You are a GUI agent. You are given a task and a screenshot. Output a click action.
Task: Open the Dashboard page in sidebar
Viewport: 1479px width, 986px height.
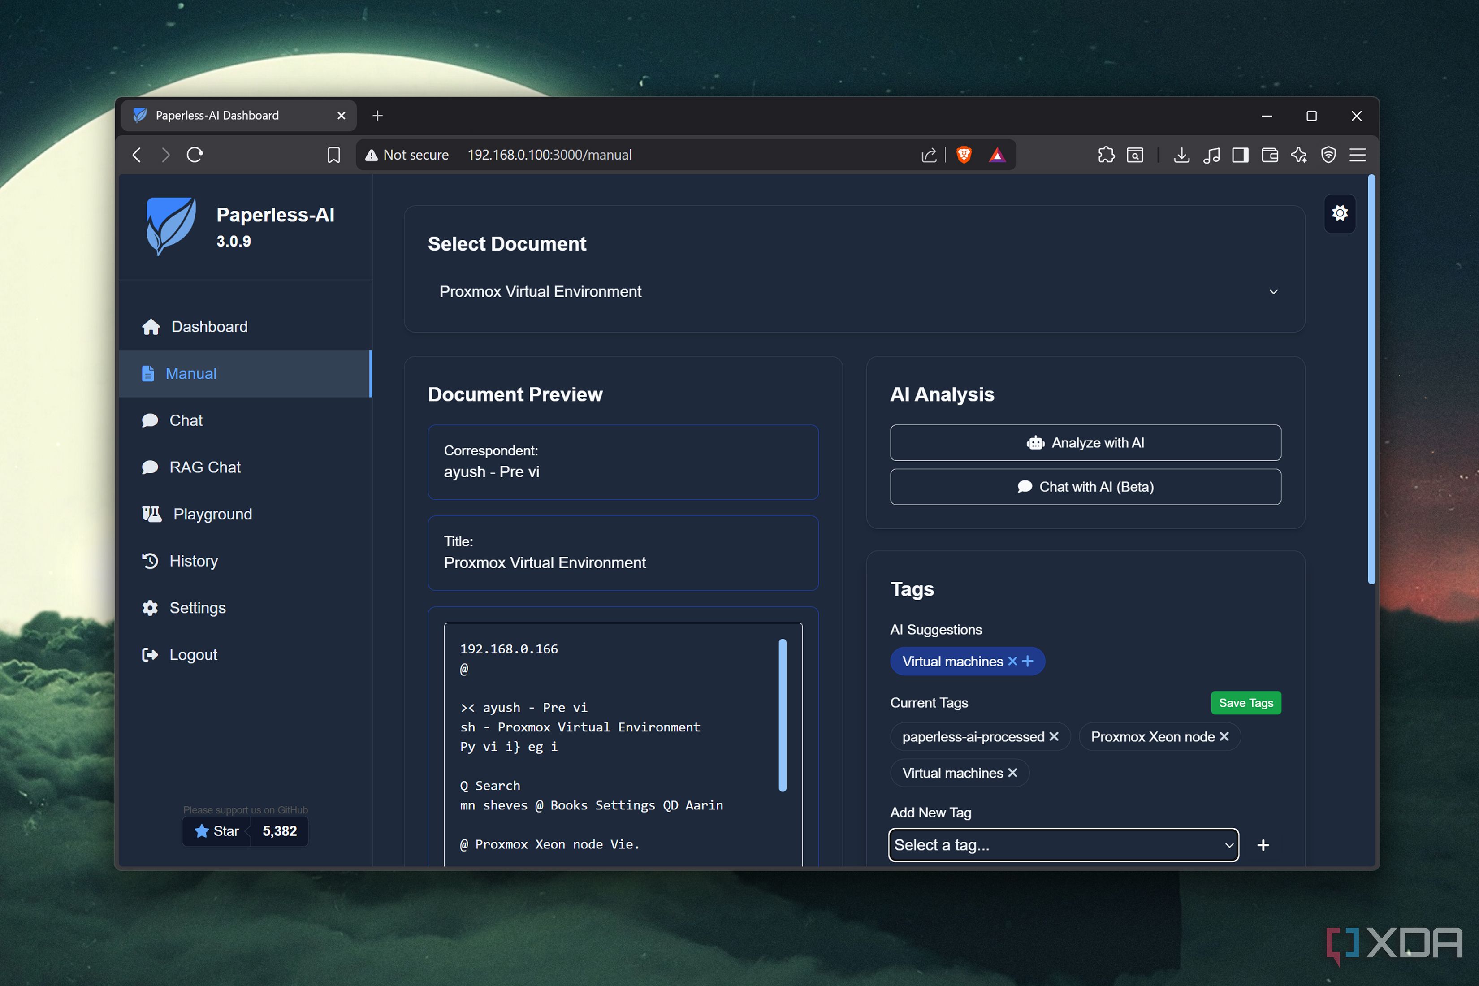(x=245, y=327)
